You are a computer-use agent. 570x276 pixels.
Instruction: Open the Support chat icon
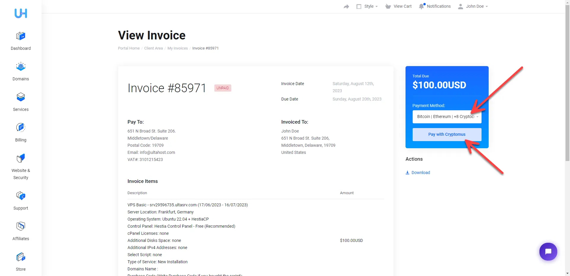[21, 196]
